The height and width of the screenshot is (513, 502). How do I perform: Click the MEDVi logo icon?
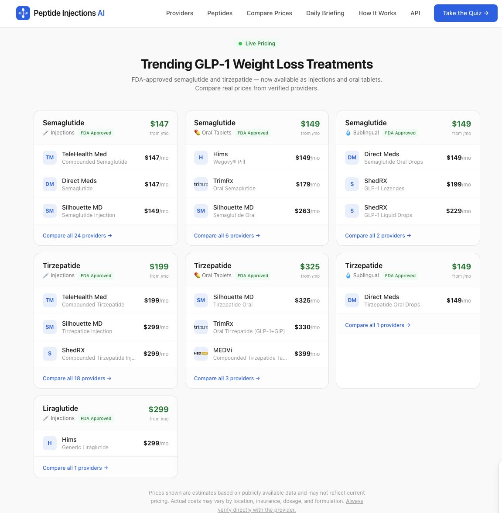(201, 354)
